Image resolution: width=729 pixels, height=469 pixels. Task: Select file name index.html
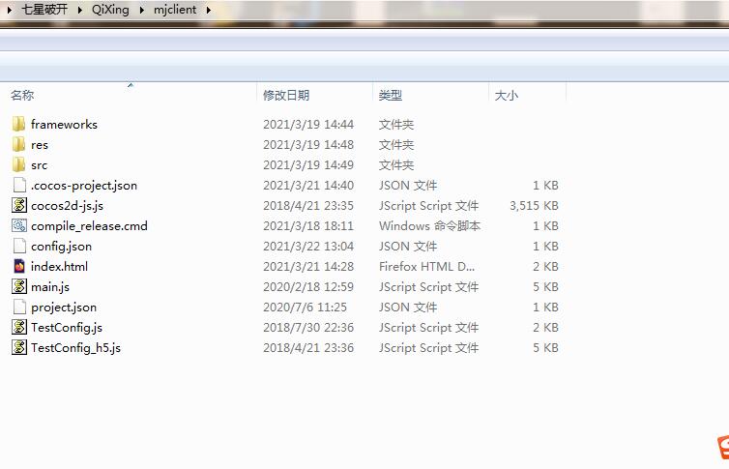(60, 266)
